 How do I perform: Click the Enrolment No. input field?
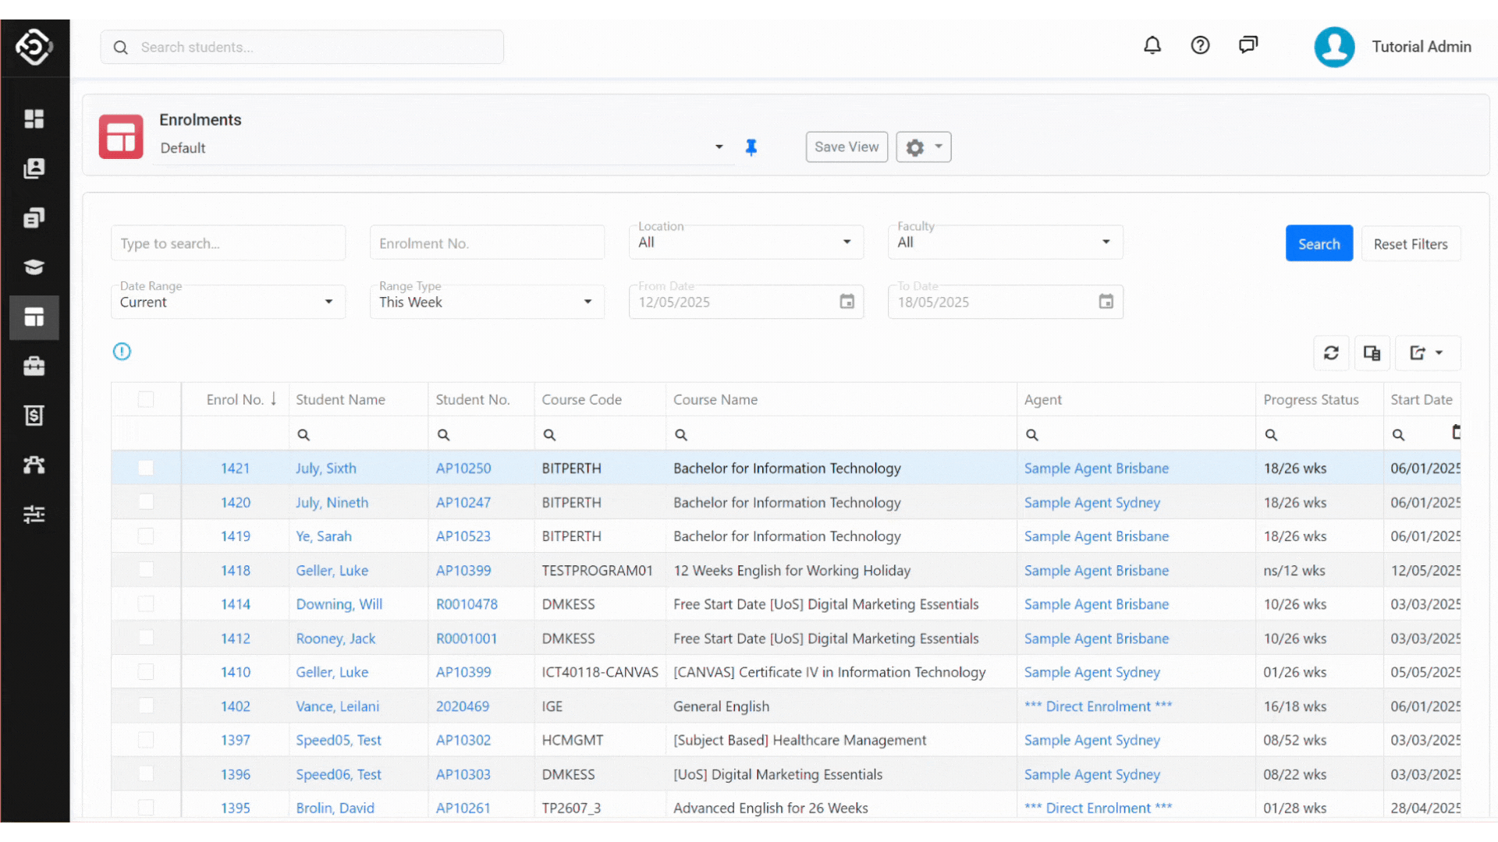pyautogui.click(x=487, y=243)
